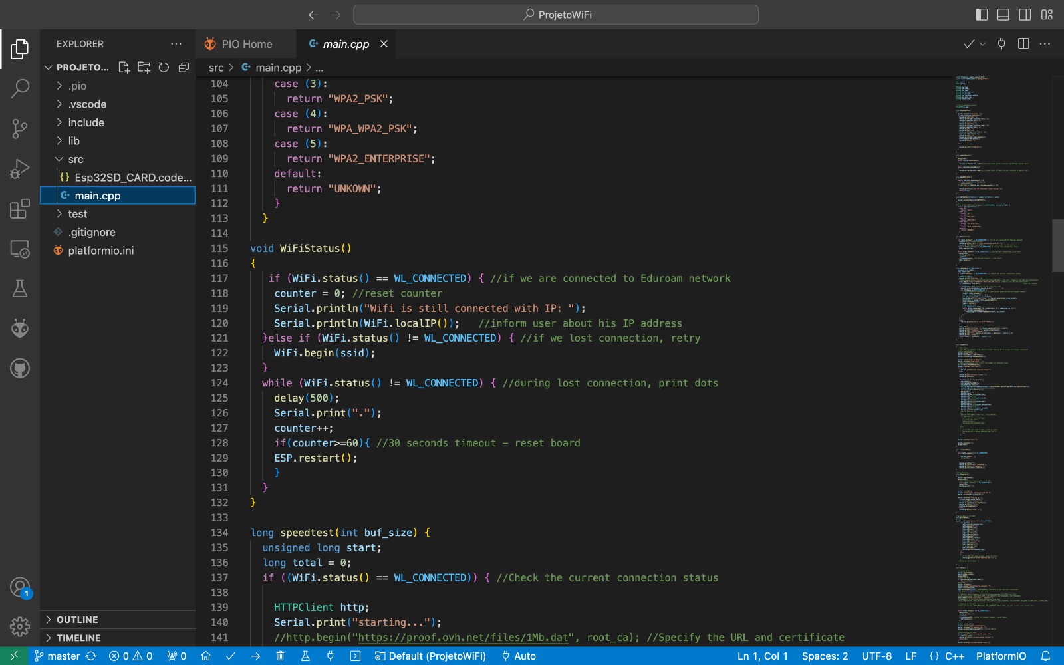
Task: Click the master branch in status bar
Action: (x=63, y=656)
